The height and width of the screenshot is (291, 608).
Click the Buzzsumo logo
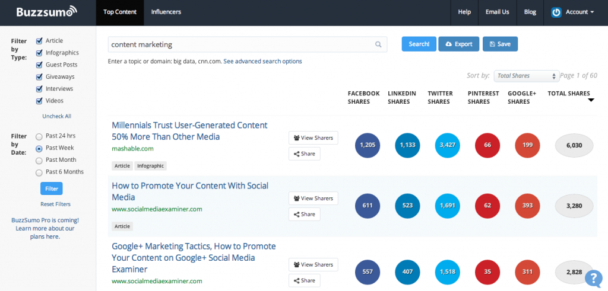46,12
